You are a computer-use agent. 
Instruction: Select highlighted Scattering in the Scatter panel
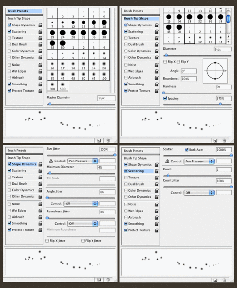[139, 171]
